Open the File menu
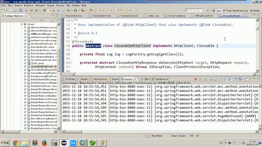Viewport: 262px width, 147px height. click(x=3, y=5)
